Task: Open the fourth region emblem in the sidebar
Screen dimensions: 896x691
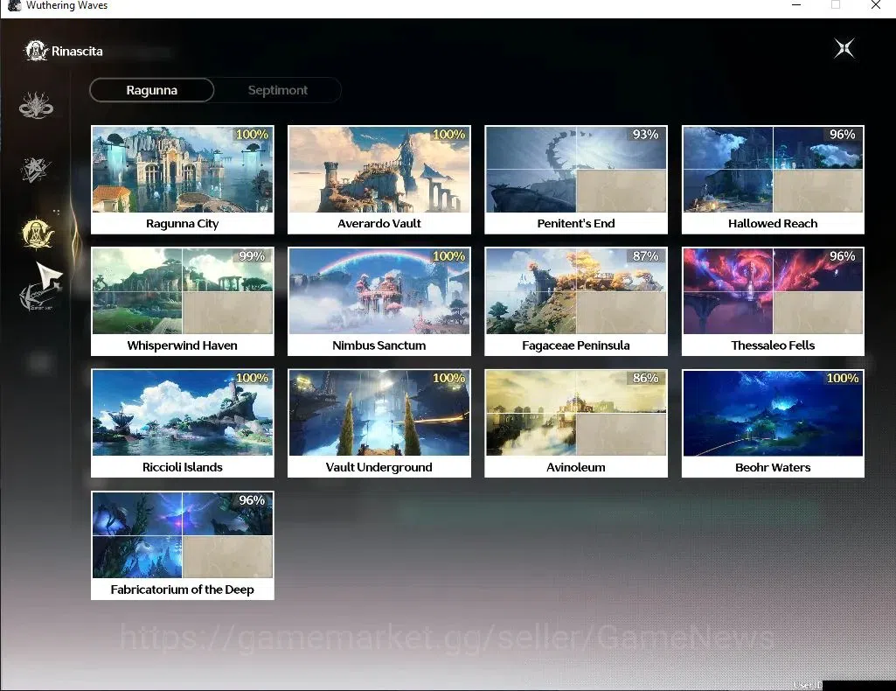Action: pos(37,297)
